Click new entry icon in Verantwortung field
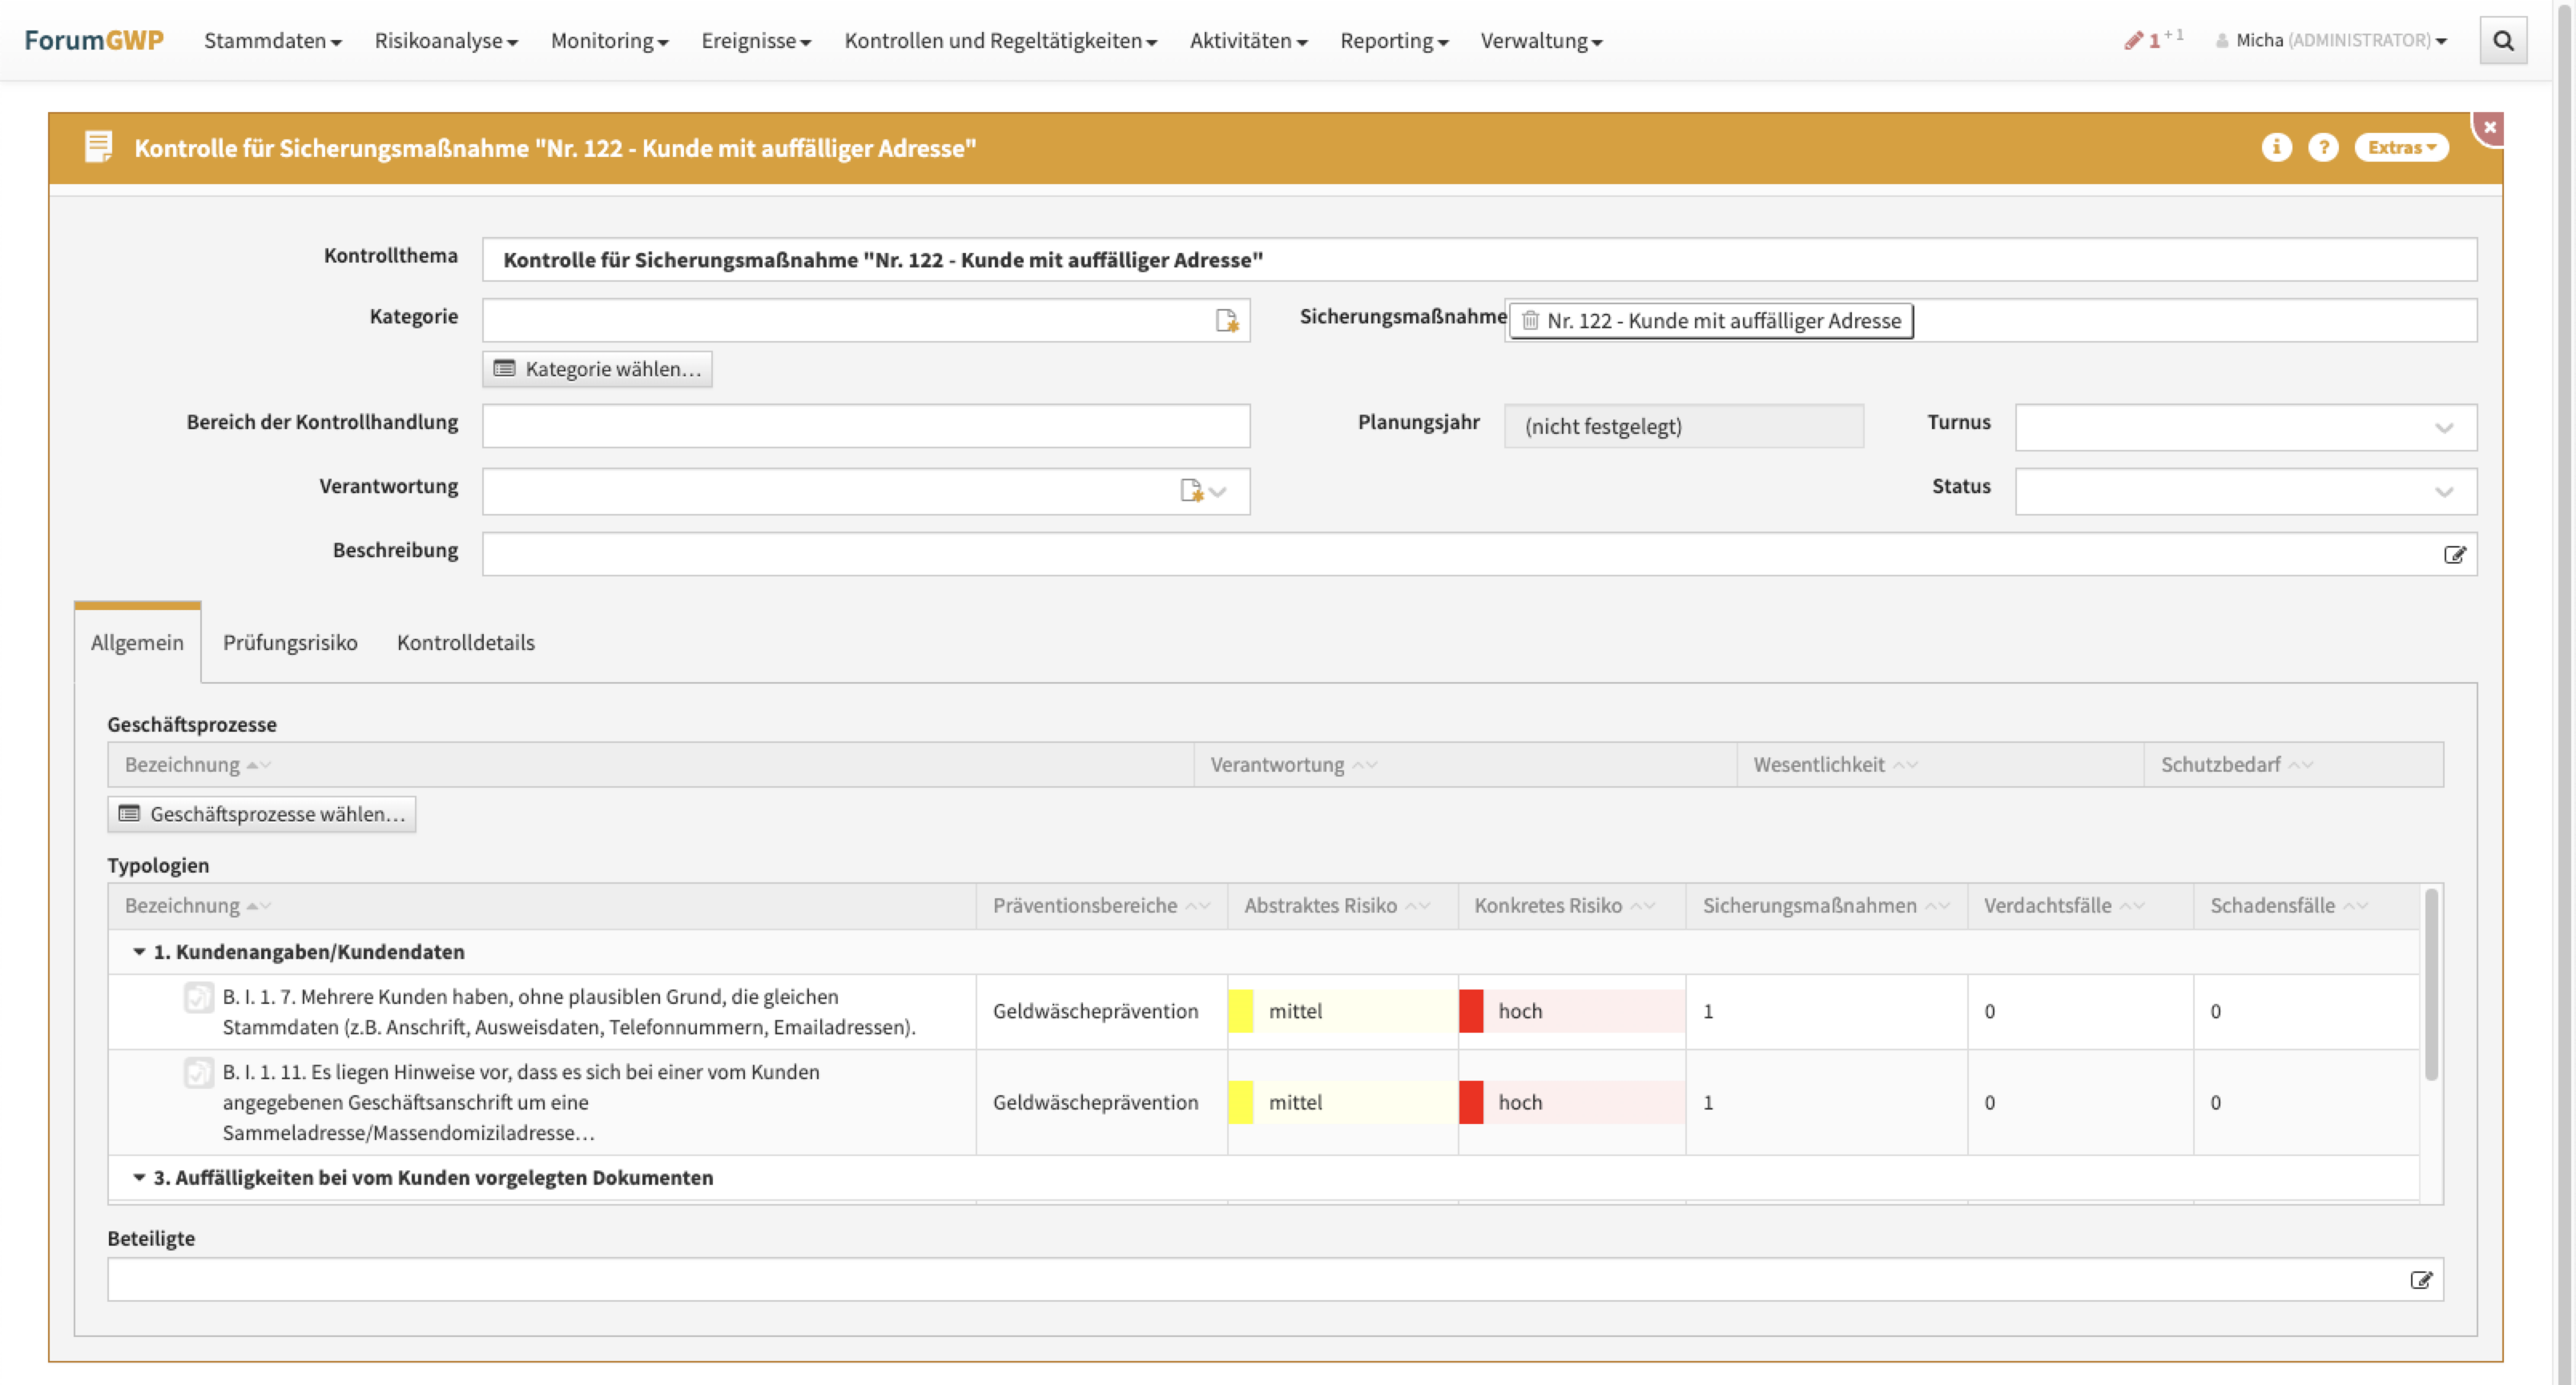The image size is (2576, 1385). (1190, 491)
